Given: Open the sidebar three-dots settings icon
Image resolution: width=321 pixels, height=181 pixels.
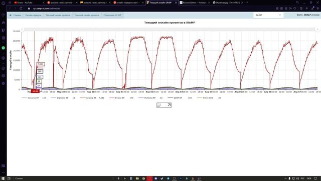Looking at the screenshot, I should coord(4,172).
